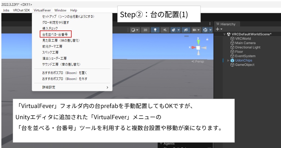This screenshot has width=281, height=148.
Task: Toggle scene lighting lightbulb button
Action: [155, 30]
